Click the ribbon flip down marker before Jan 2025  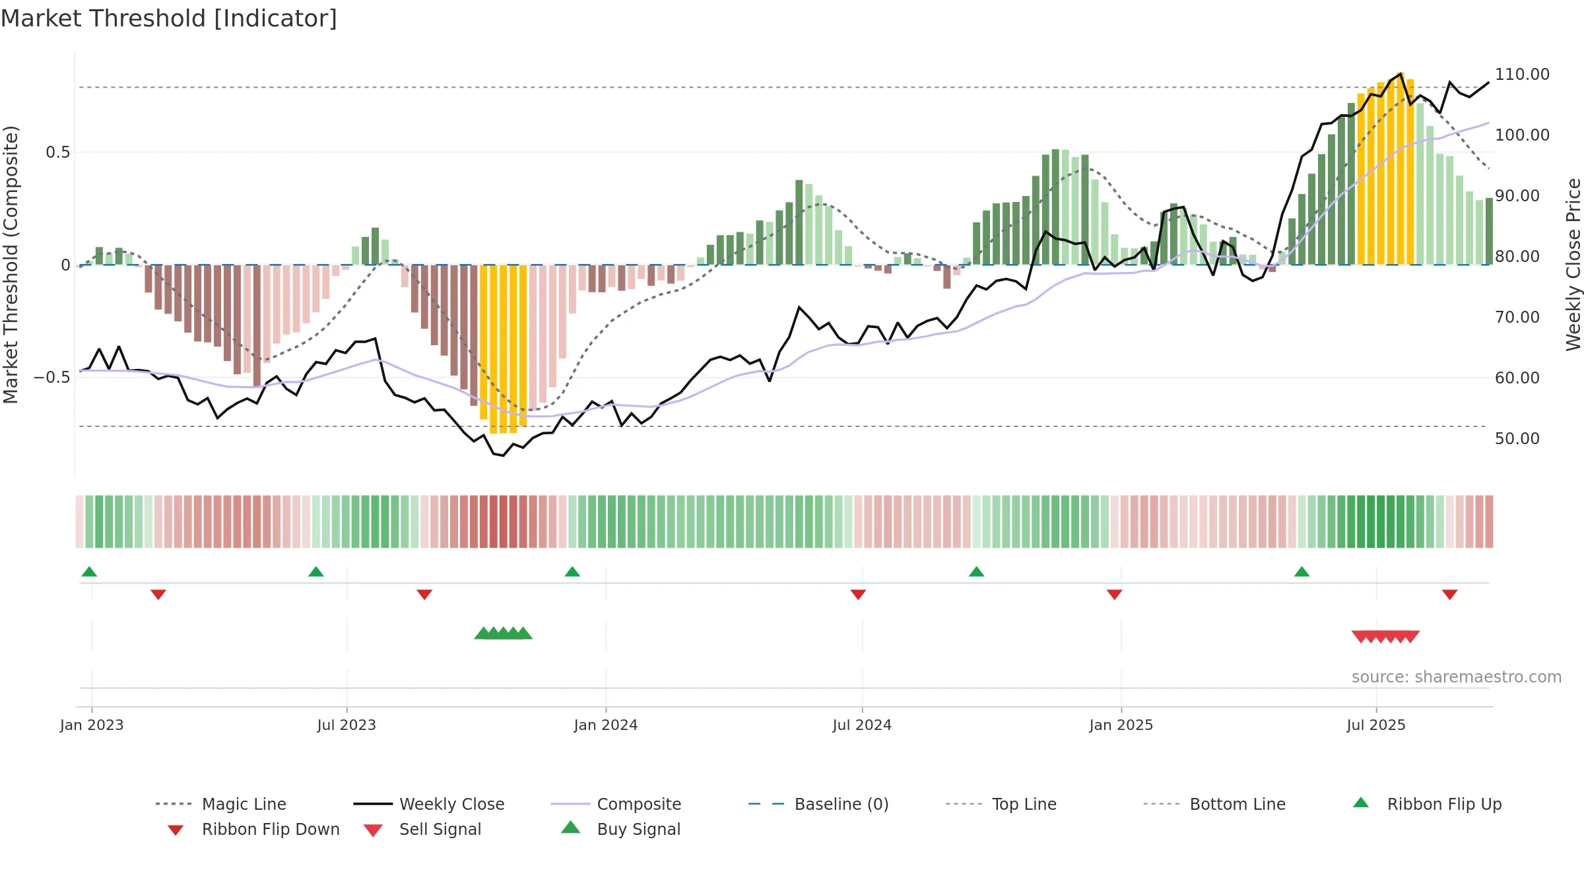click(1115, 595)
